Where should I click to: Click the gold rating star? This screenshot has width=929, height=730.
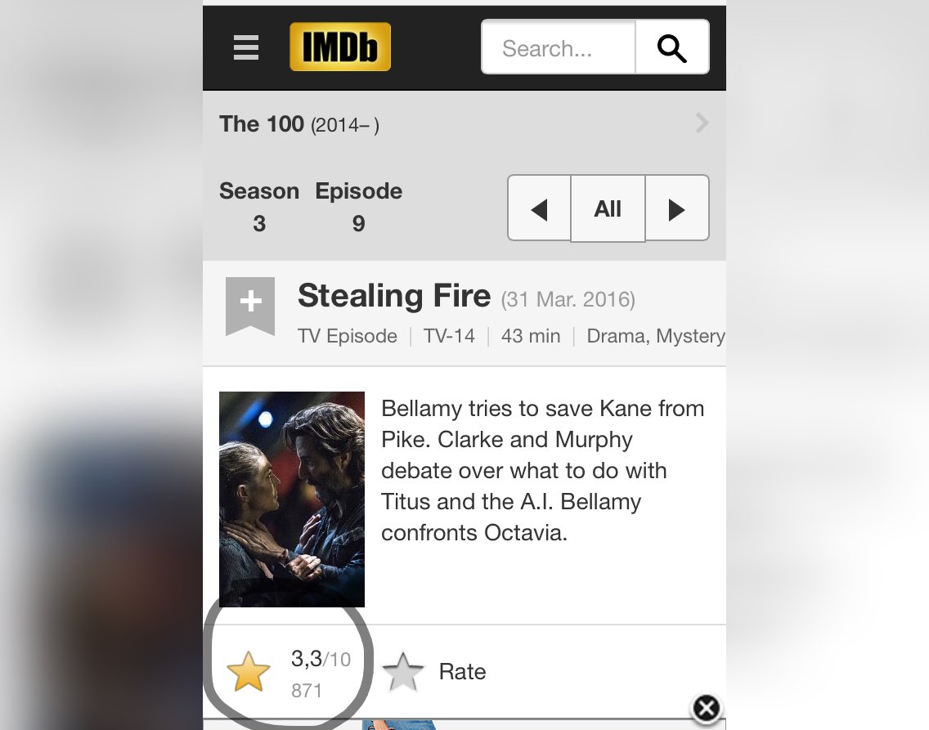(x=249, y=672)
